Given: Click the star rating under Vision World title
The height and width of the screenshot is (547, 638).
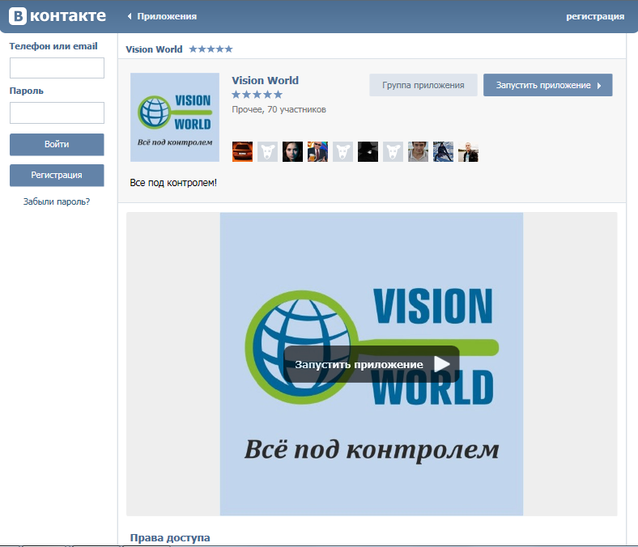Looking at the screenshot, I should point(257,95).
